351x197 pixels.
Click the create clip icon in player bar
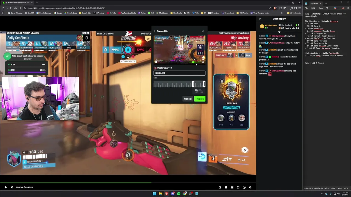pyautogui.click(x=226, y=187)
